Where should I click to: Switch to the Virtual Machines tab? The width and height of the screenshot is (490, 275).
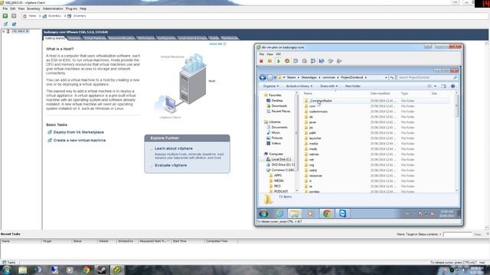click(x=95, y=38)
